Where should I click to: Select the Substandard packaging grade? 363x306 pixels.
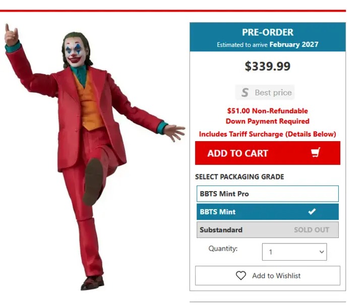click(267, 229)
